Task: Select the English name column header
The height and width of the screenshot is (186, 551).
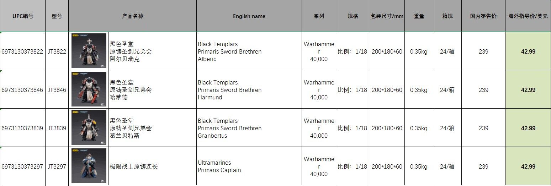Action: [x=249, y=16]
